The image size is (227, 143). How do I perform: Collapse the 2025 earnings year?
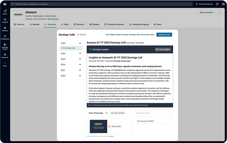80,43
